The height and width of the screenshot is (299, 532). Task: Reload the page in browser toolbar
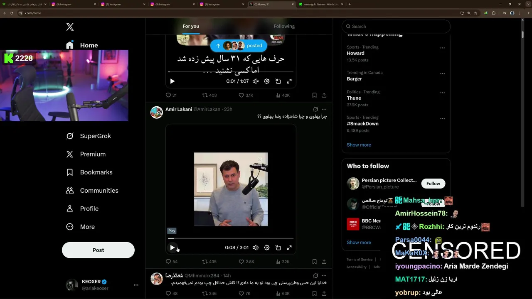point(12,13)
